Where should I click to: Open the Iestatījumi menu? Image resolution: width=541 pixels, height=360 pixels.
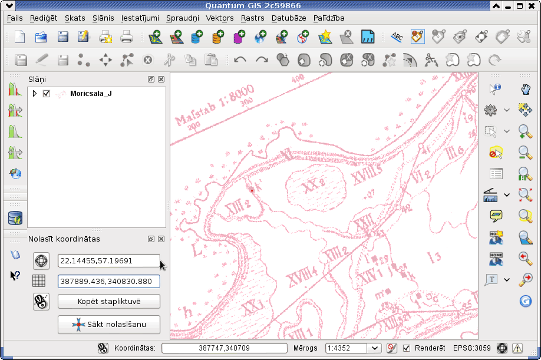140,18
